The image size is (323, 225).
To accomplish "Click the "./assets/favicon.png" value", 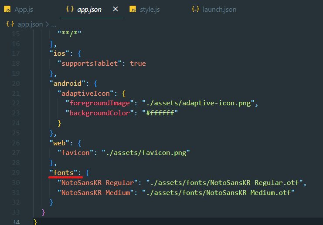I will tap(146, 153).
